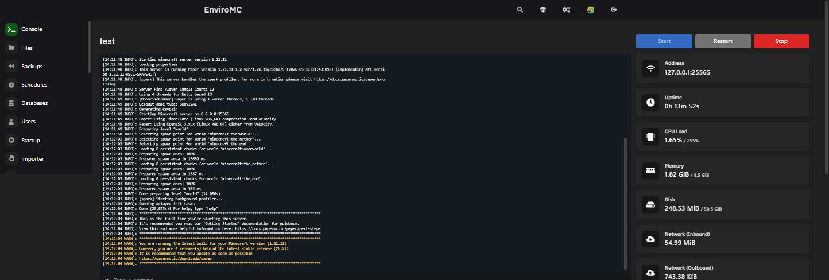Click the gray Restart button
Image resolution: width=829 pixels, height=280 pixels.
click(x=723, y=41)
